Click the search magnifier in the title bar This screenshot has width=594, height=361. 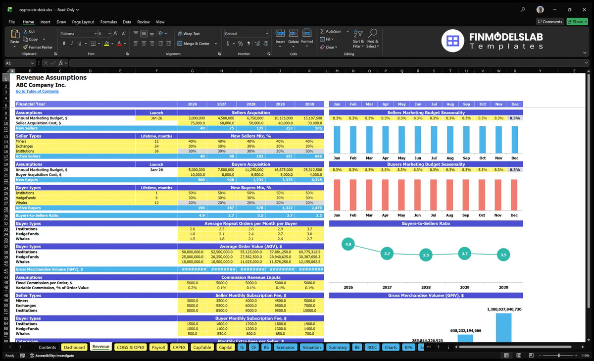coord(523,9)
